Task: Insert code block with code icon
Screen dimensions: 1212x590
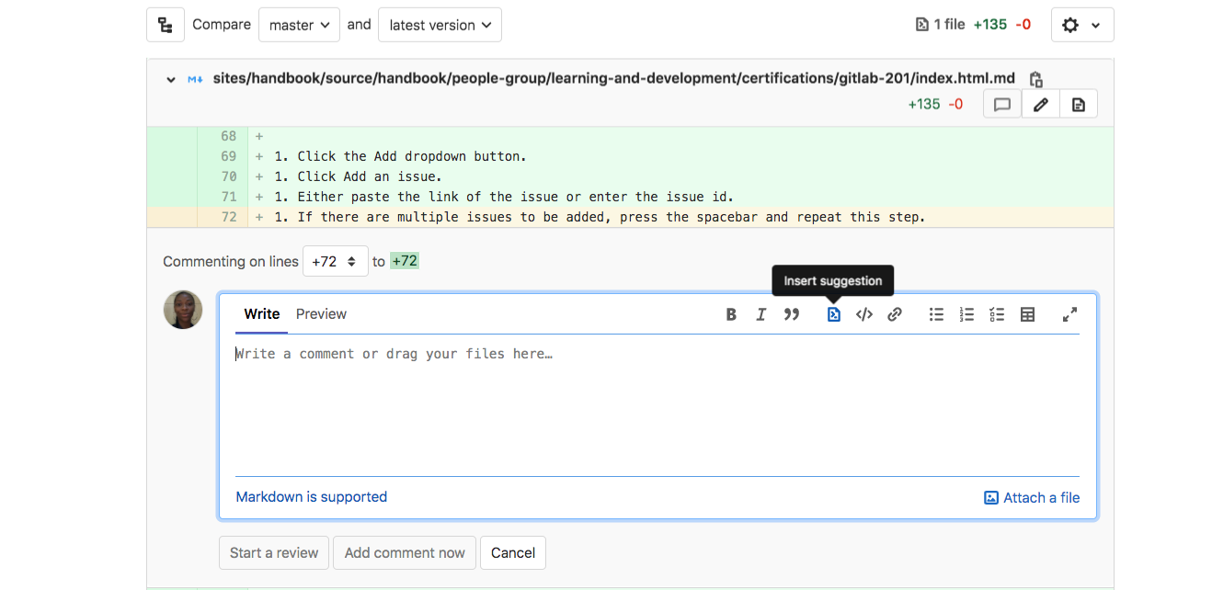Action: pos(863,314)
